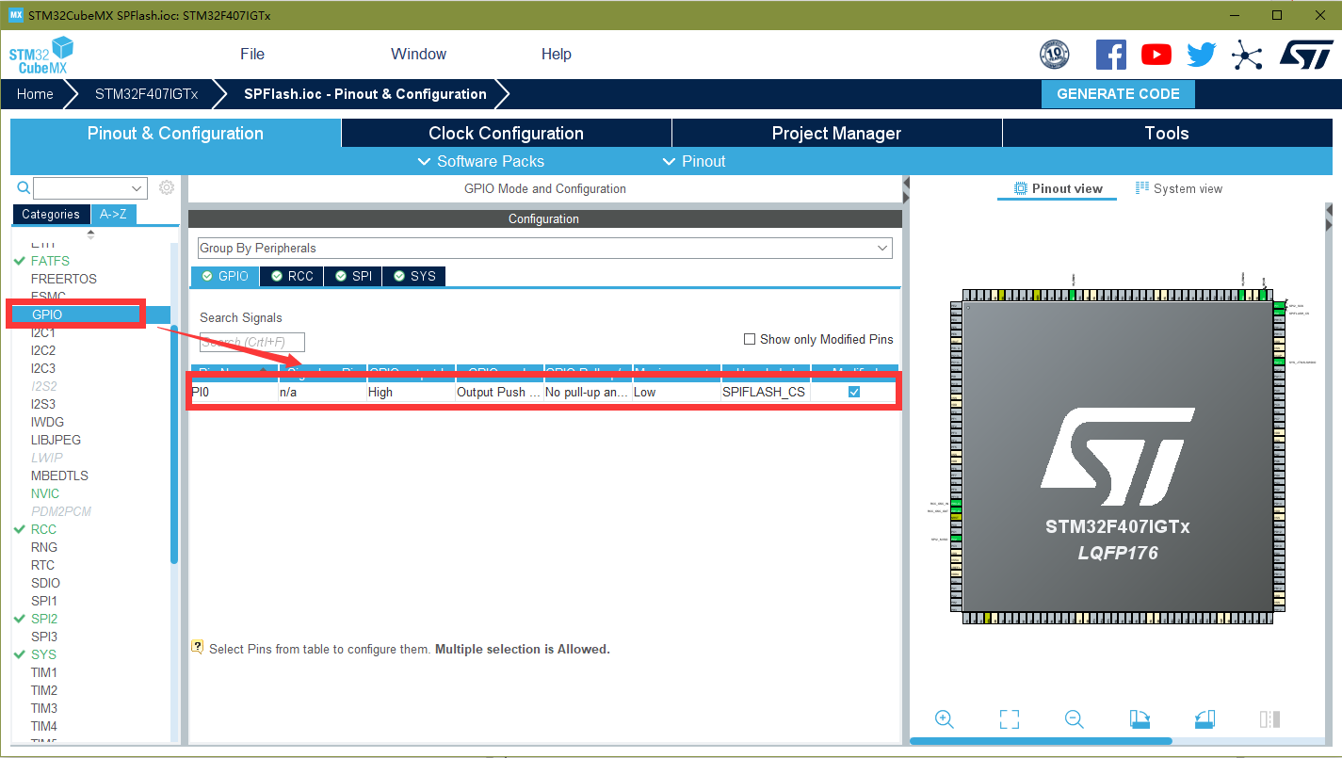Select the RCC configuration tab
Screen dimensions: 1342x758
coord(292,276)
